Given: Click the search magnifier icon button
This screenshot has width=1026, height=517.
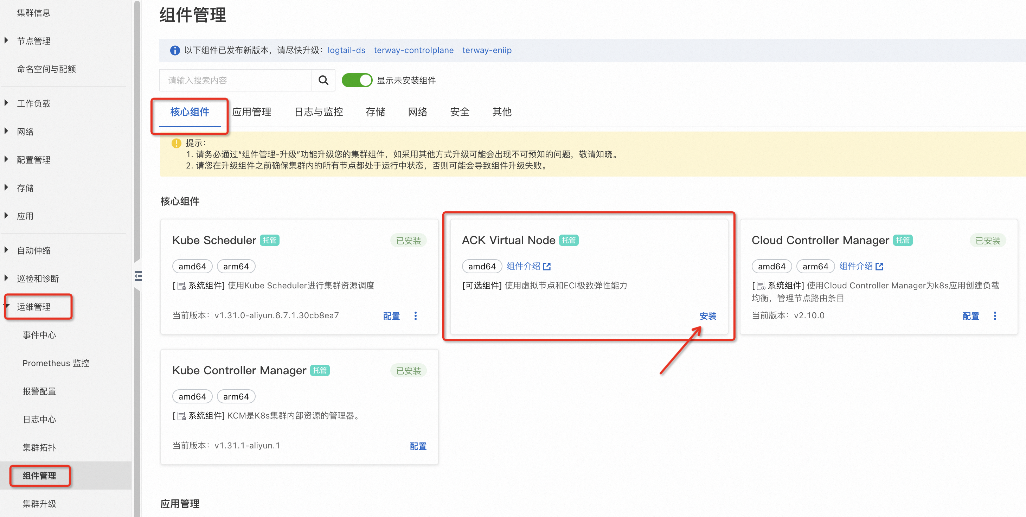Looking at the screenshot, I should pyautogui.click(x=323, y=81).
